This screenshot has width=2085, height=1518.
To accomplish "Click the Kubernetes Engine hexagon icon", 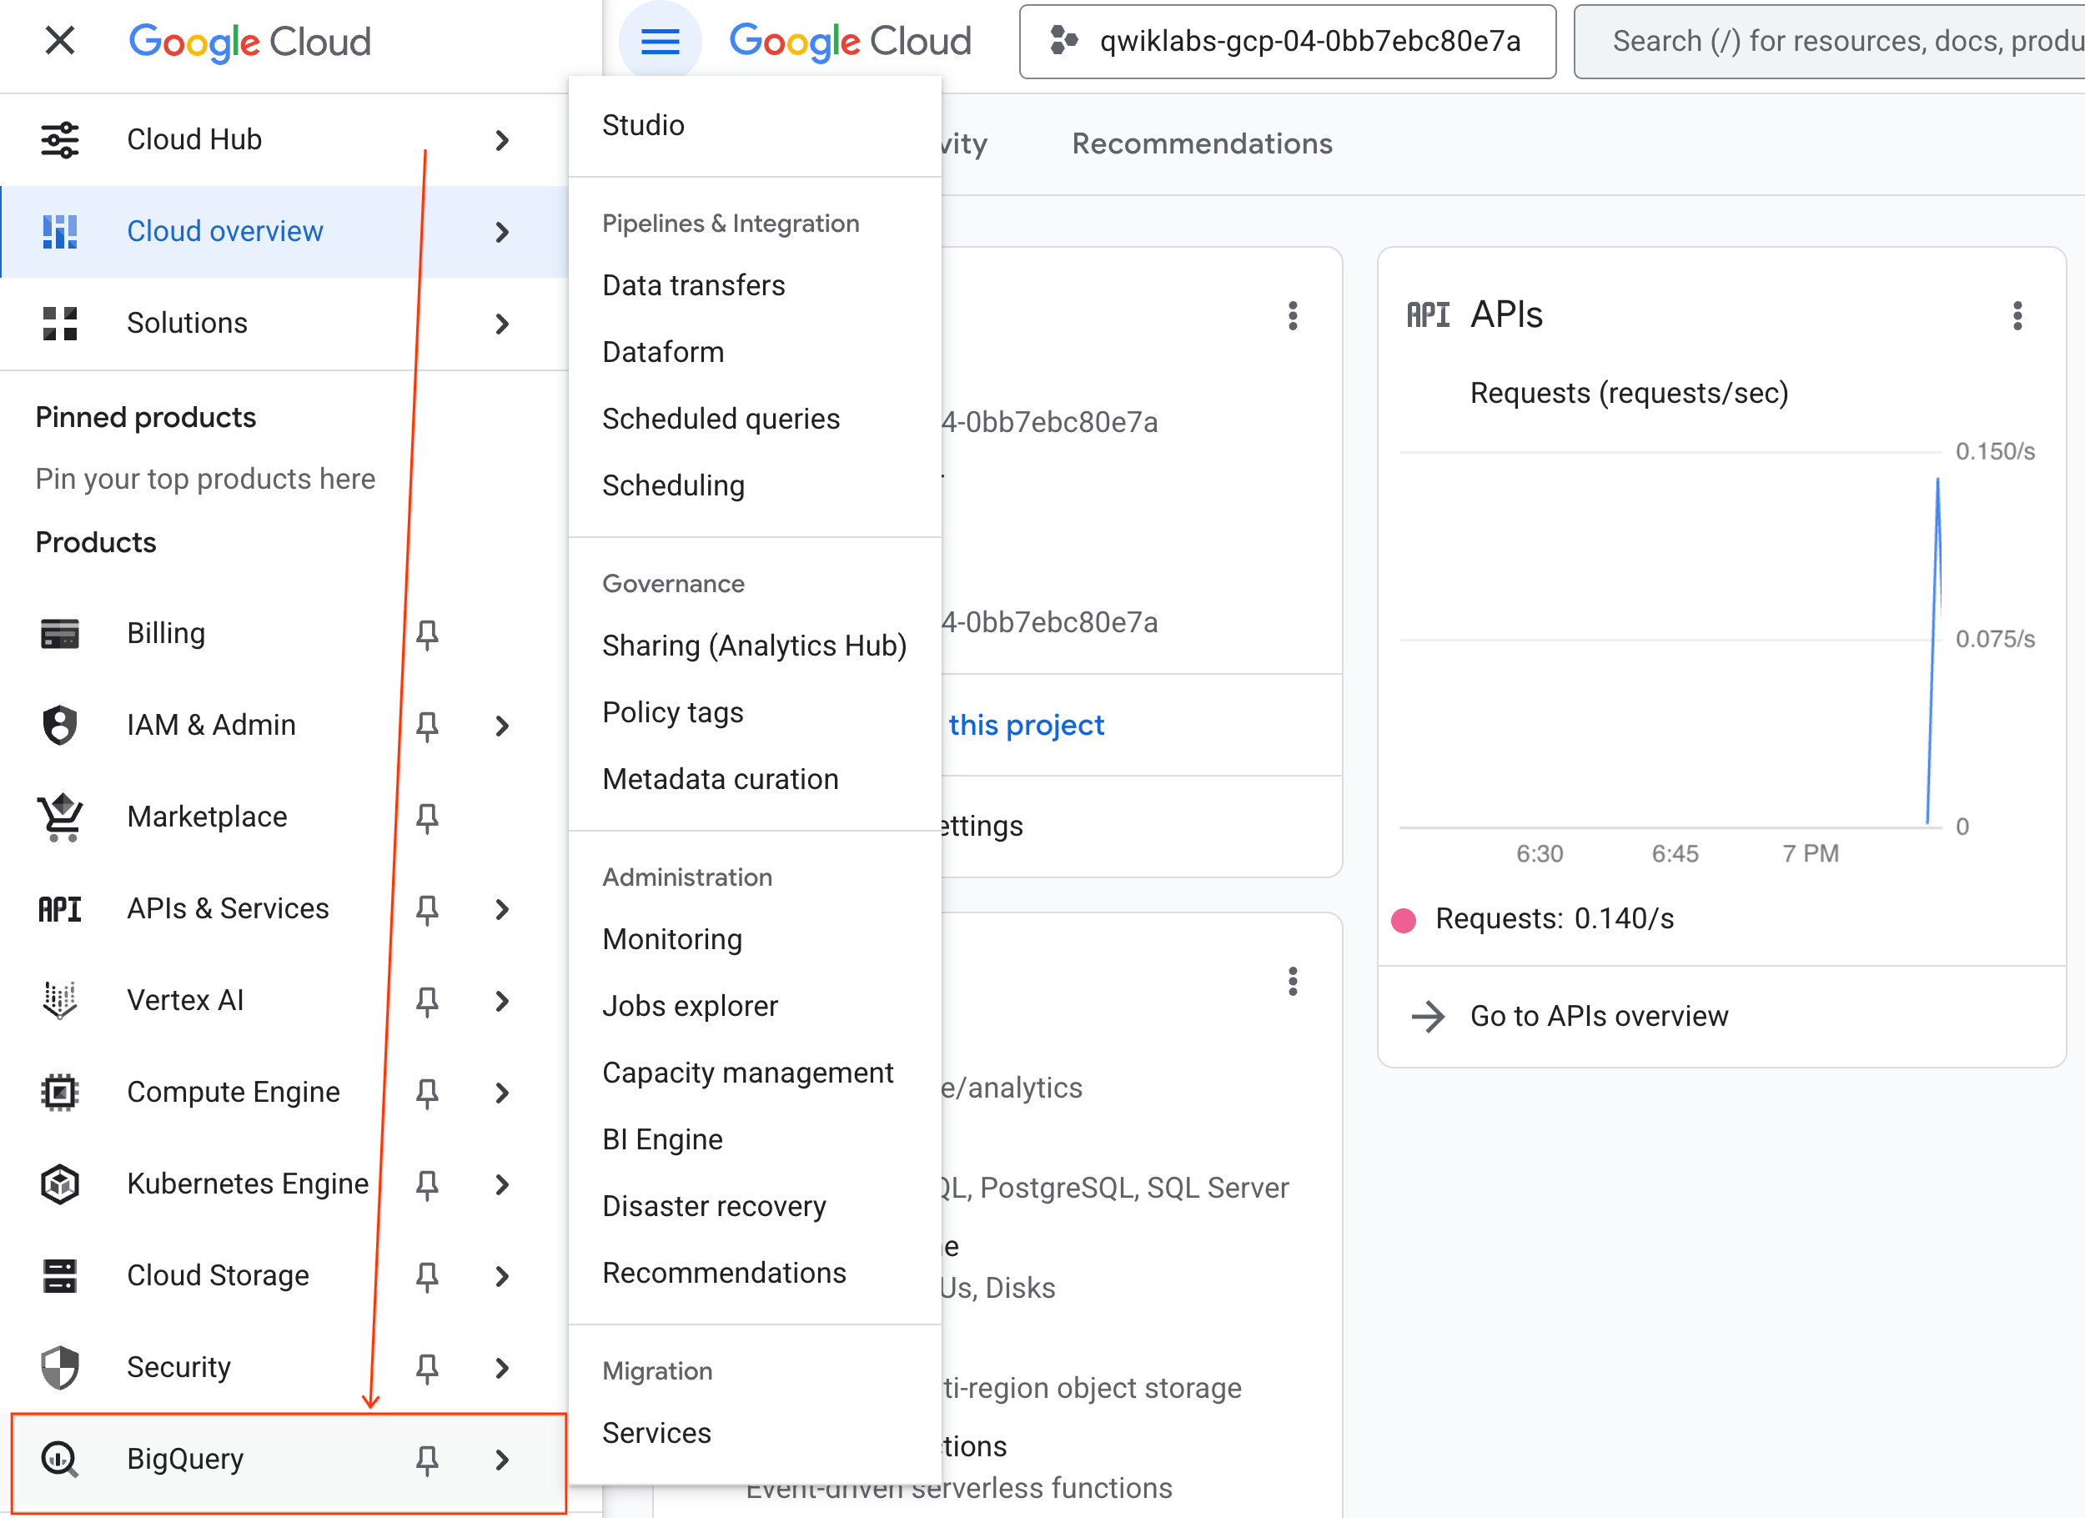I will 59,1184.
